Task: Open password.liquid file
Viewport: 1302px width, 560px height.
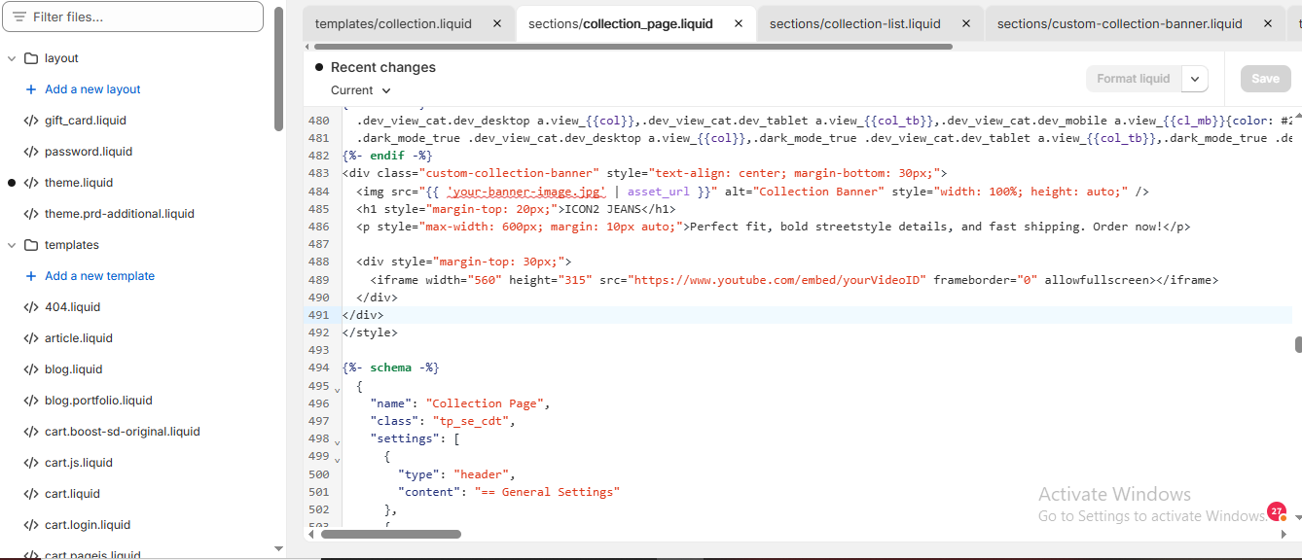Action: coord(89,152)
